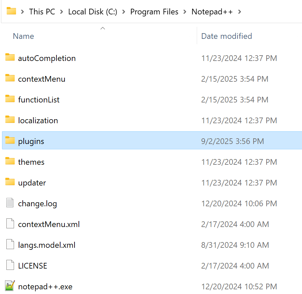Open the highlighted plugins folder
The height and width of the screenshot is (294, 302).
(31, 141)
